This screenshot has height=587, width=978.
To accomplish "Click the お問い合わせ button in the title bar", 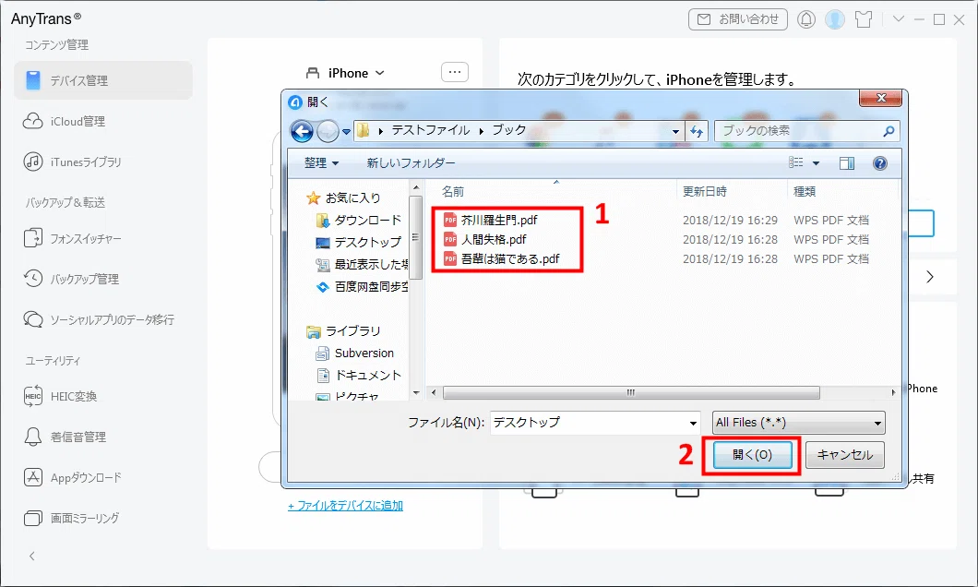I will point(738,19).
